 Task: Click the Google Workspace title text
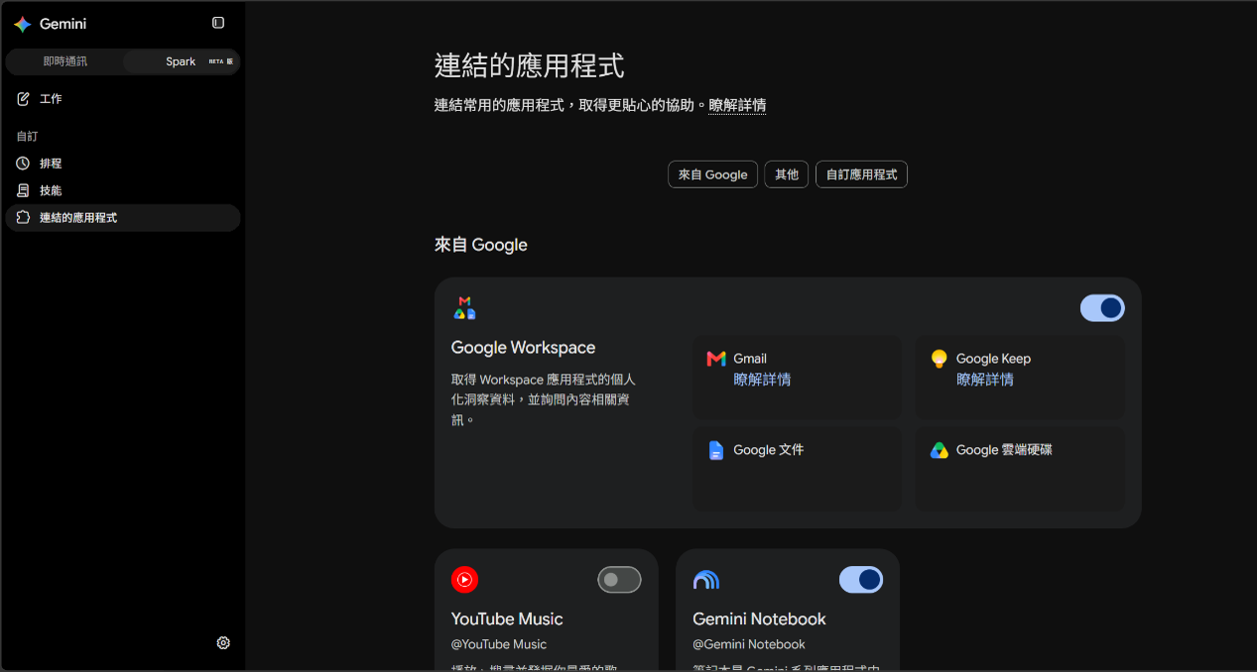click(x=523, y=348)
